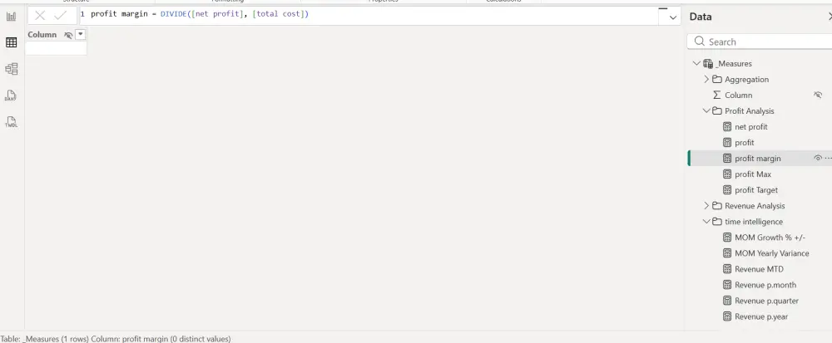Click the Revenue MTD calculator icon
This screenshot has width=832, height=343.
(727, 269)
